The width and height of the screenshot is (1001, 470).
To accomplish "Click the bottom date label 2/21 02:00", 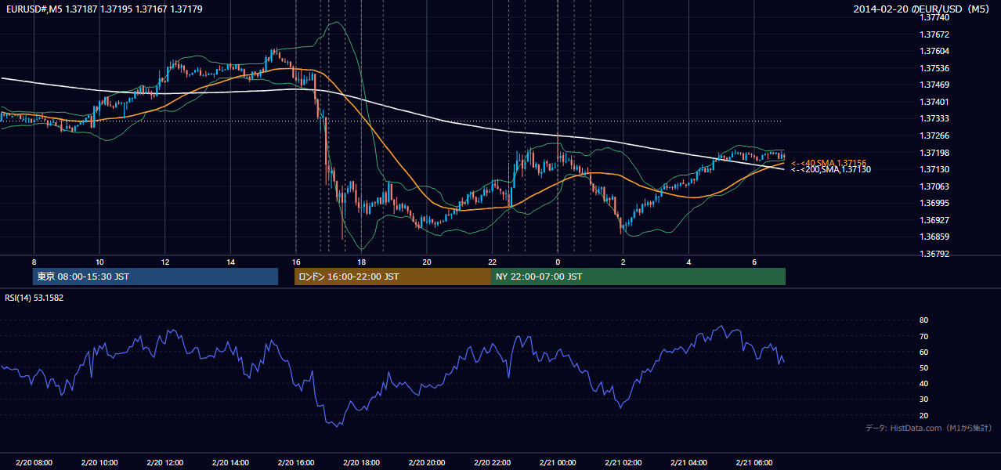I will coord(623,463).
